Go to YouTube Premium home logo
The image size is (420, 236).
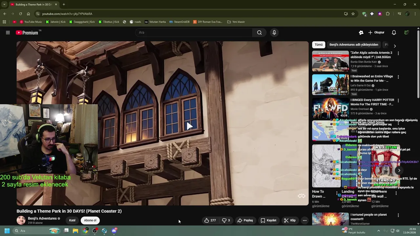pos(27,32)
